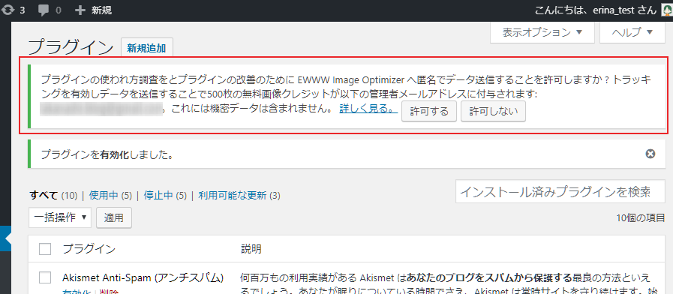Open the comments bubble icon showing 0
The image size is (673, 294).
tap(50, 10)
